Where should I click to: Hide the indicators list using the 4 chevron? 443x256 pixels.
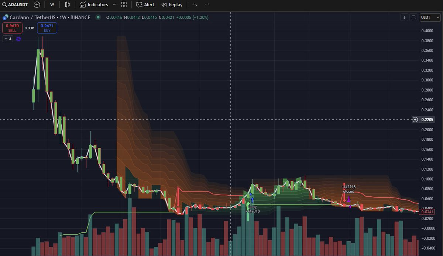tap(7, 39)
